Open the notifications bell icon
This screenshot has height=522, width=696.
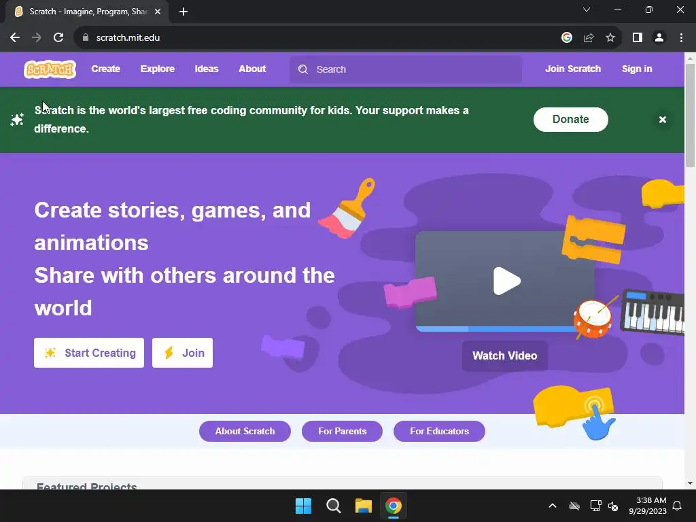point(678,506)
